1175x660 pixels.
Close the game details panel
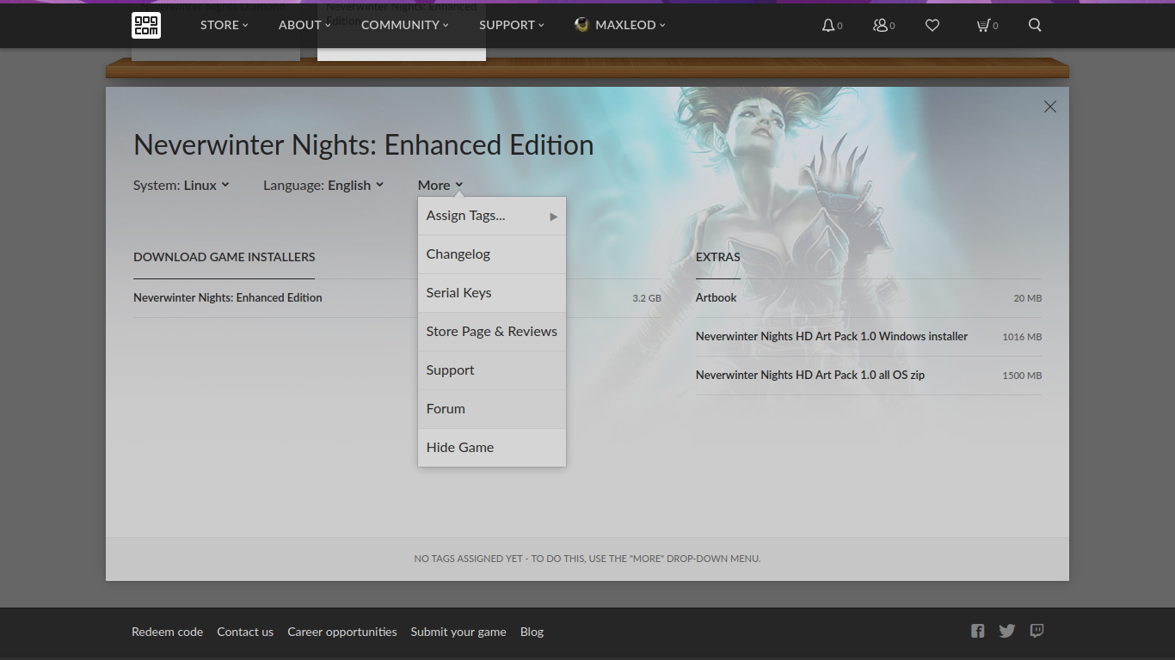[1050, 107]
